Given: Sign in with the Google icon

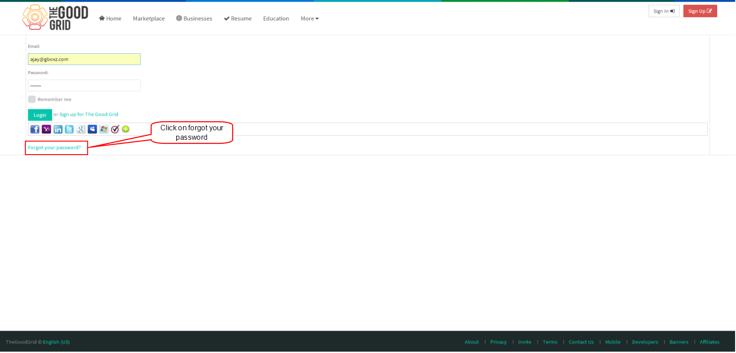Looking at the screenshot, I should [x=81, y=129].
